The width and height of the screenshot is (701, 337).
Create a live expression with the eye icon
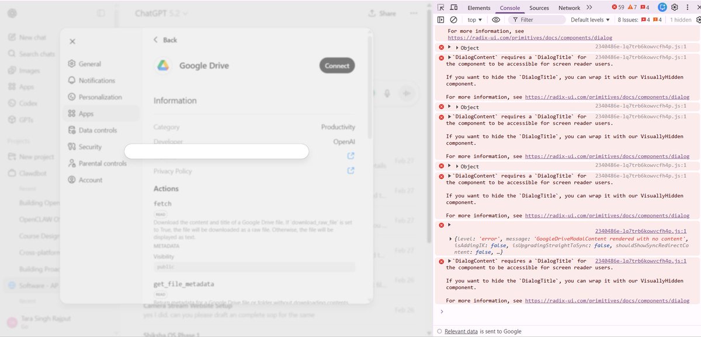(496, 20)
